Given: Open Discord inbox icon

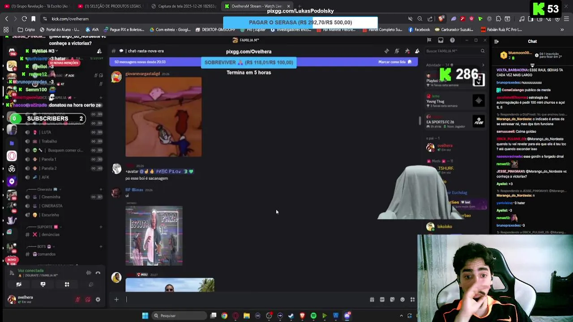Looking at the screenshot, I should click(x=440, y=40).
